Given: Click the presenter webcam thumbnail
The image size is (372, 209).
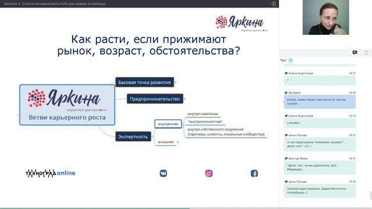Looking at the screenshot, I should coord(325,17).
